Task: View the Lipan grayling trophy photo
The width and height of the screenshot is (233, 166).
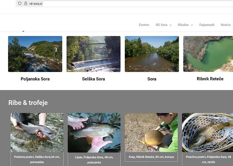Action: [94, 132]
